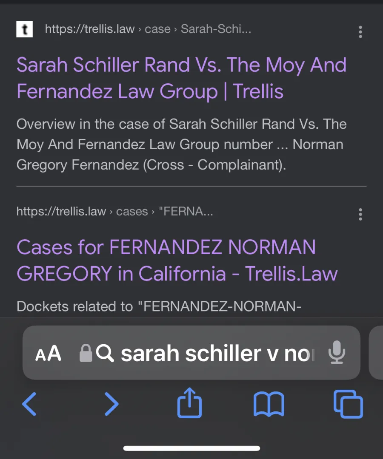Viewport: 383px width, 459px height.
Task: Click the Dockets related to FERNANDEZ-NORMAN snippet
Action: pos(159,306)
